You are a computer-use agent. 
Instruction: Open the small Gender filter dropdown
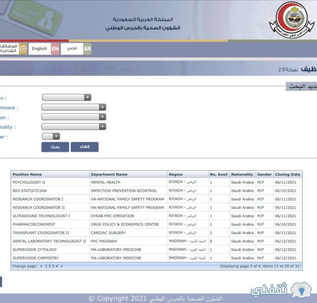pyautogui.click(x=51, y=136)
